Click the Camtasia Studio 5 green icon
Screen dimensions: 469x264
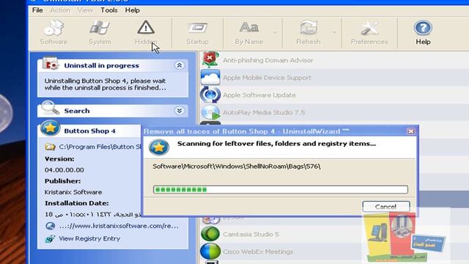point(210,234)
